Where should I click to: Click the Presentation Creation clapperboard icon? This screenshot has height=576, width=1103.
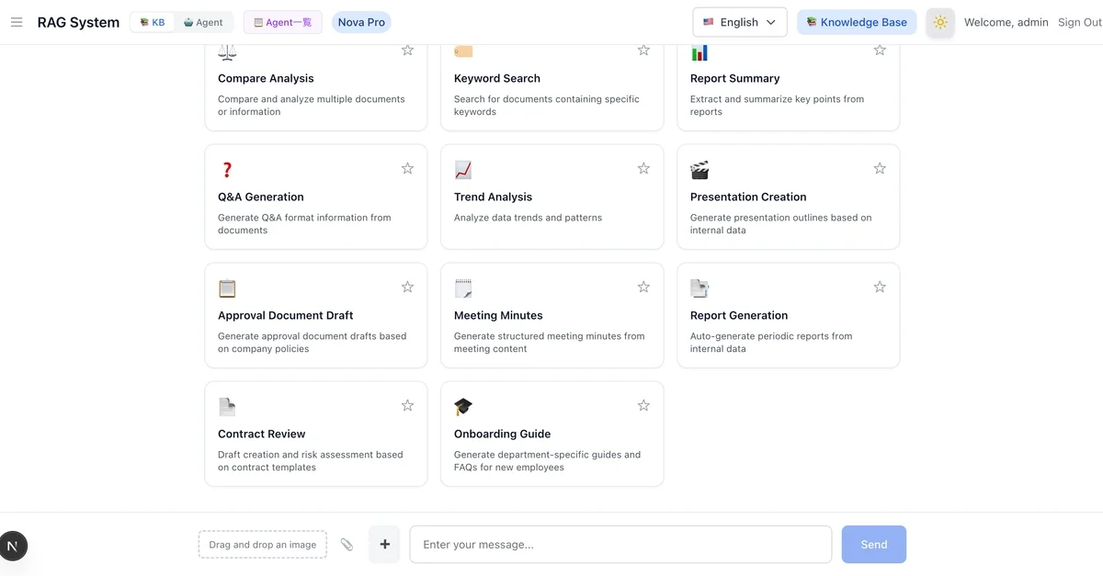point(699,170)
